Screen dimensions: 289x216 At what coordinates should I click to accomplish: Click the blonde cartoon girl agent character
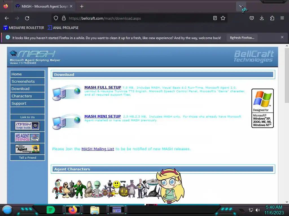170,186
